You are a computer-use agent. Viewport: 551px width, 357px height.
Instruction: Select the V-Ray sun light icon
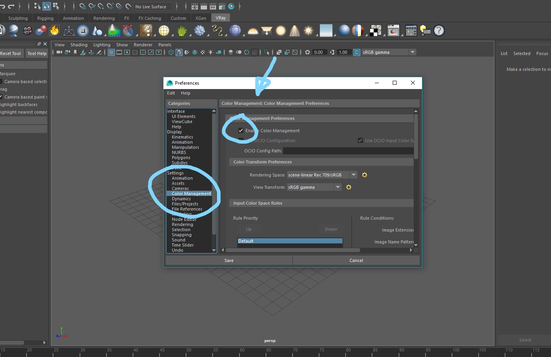coord(308,30)
